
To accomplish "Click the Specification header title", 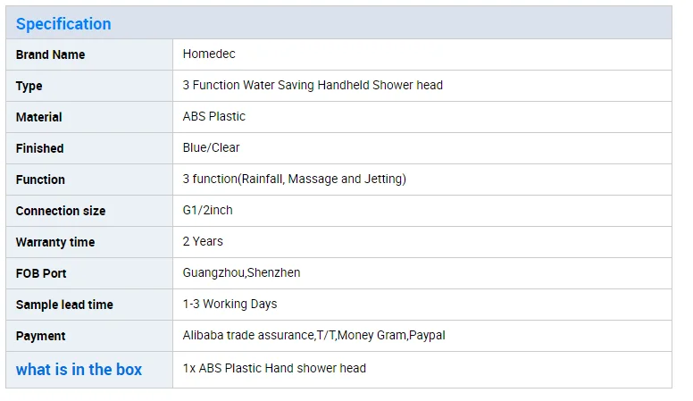I will pyautogui.click(x=63, y=24).
